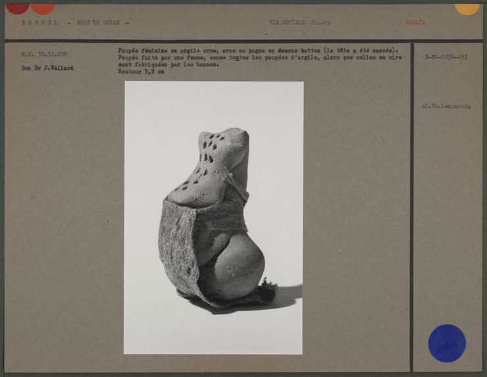Click the clay doll photograph
The height and width of the screenshot is (377, 487).
coord(214,217)
